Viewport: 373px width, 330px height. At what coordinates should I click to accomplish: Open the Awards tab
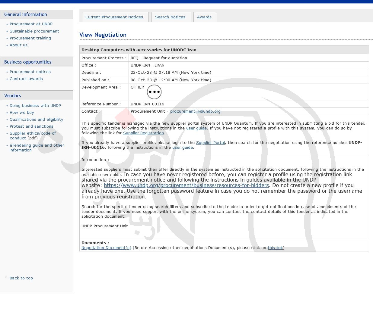pyautogui.click(x=204, y=17)
